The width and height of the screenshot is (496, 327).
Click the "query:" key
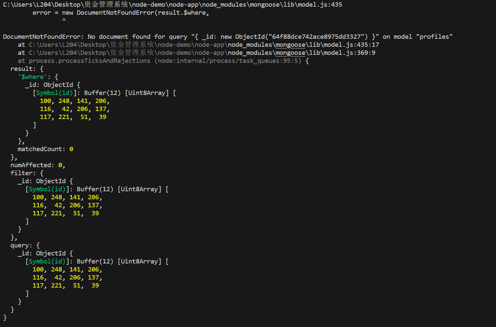pyautogui.click(x=21, y=245)
